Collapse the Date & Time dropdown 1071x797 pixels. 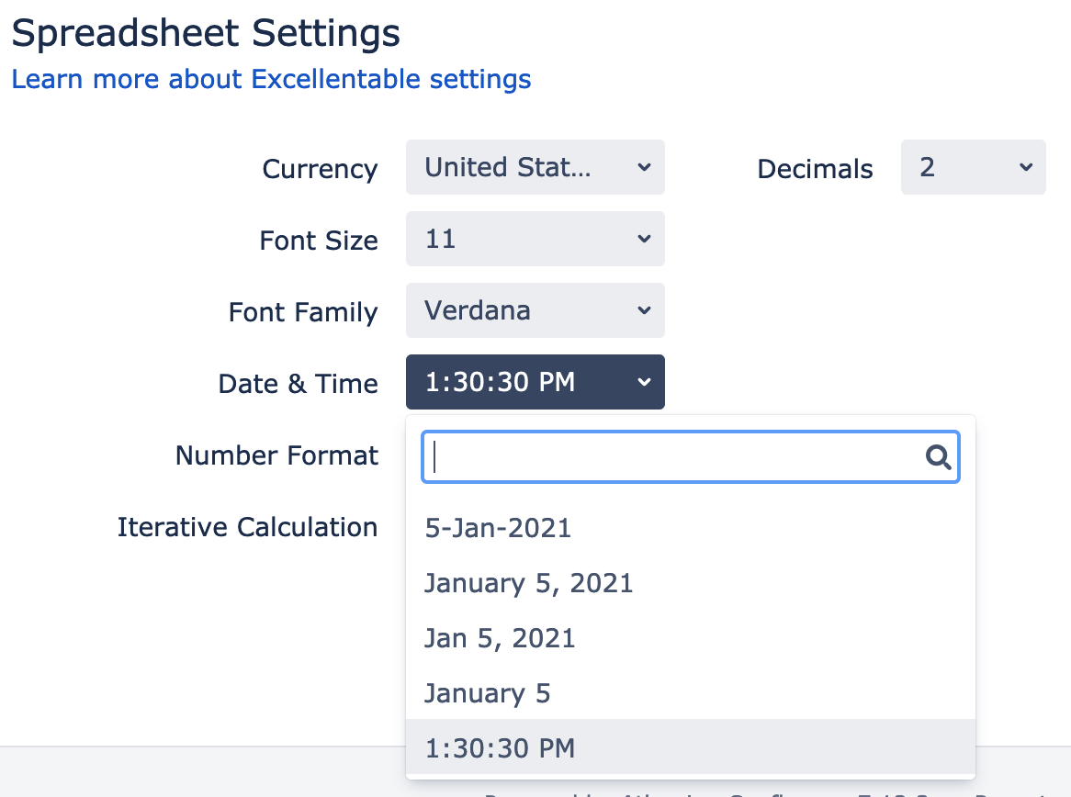tap(535, 383)
